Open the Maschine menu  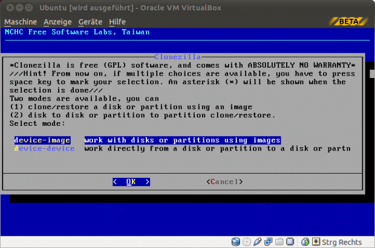click(21, 22)
